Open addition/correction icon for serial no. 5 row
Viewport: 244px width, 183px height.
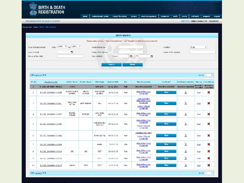click(x=185, y=124)
